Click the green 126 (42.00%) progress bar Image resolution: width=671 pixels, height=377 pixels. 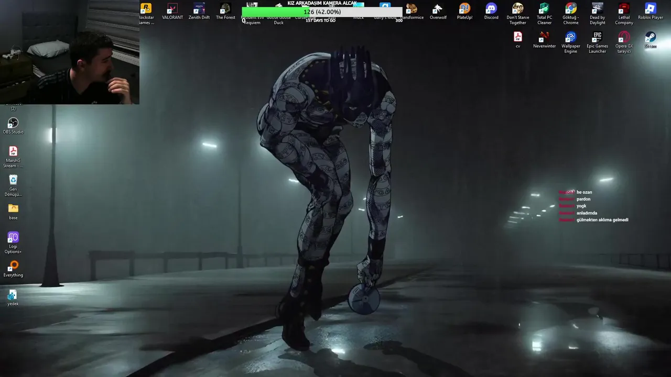[322, 12]
